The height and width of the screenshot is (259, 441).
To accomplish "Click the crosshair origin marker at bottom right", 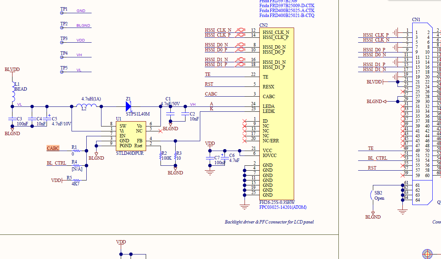I will 427,254.
